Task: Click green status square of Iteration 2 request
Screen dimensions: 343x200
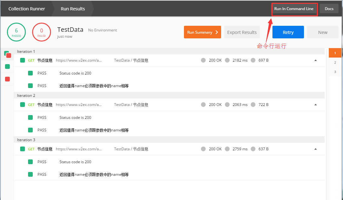Action: 23,105
